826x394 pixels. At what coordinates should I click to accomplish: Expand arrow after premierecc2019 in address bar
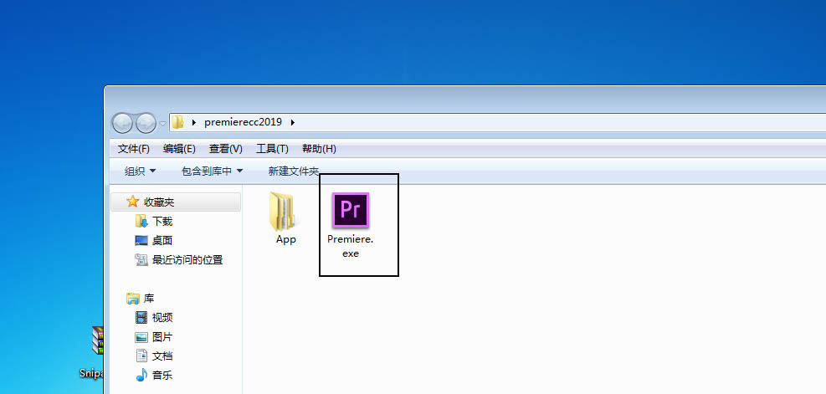point(292,122)
